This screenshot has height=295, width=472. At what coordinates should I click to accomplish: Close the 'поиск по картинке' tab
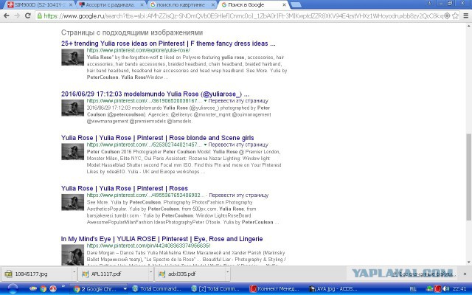tap(213, 5)
